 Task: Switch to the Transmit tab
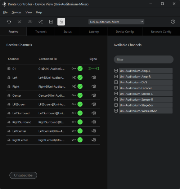coord(41,32)
